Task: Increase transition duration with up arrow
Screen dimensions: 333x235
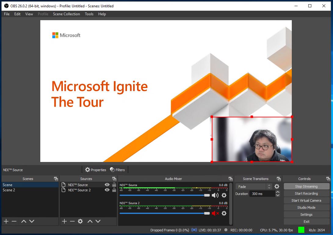Action: point(277,192)
